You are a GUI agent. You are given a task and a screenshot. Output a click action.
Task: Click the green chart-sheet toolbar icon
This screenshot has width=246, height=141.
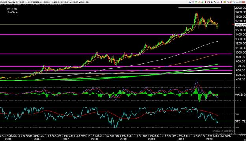coord(202,2)
